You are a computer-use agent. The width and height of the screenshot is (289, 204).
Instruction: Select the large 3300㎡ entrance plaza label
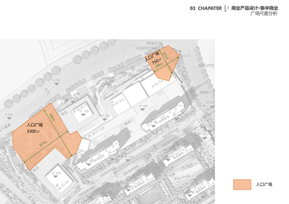pos(34,128)
